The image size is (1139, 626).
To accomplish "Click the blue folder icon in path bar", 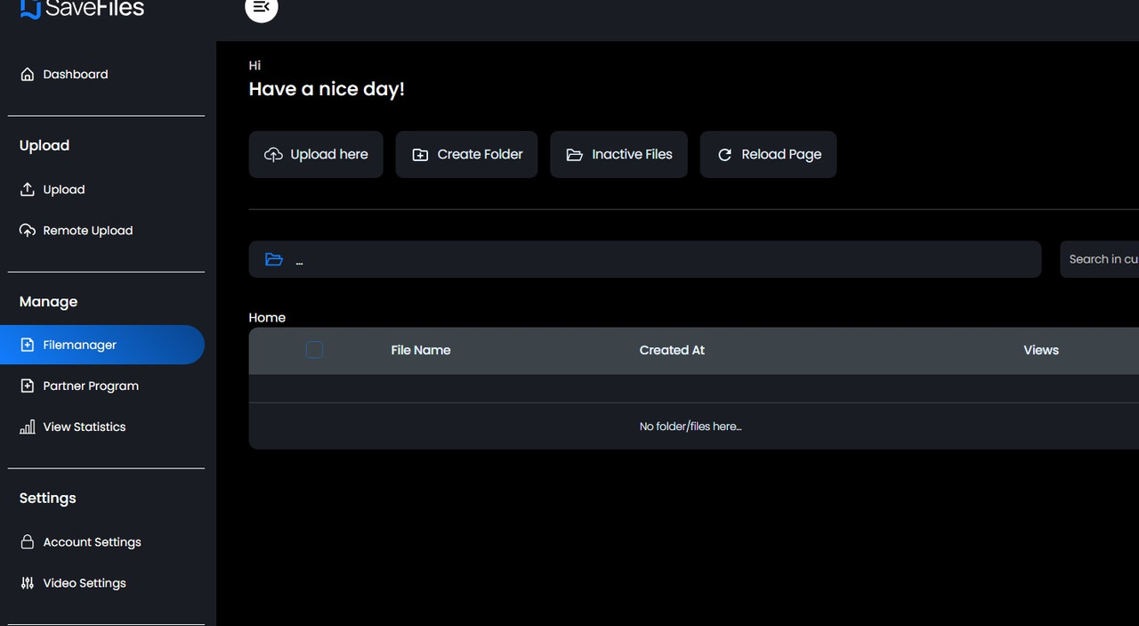I will click(274, 260).
